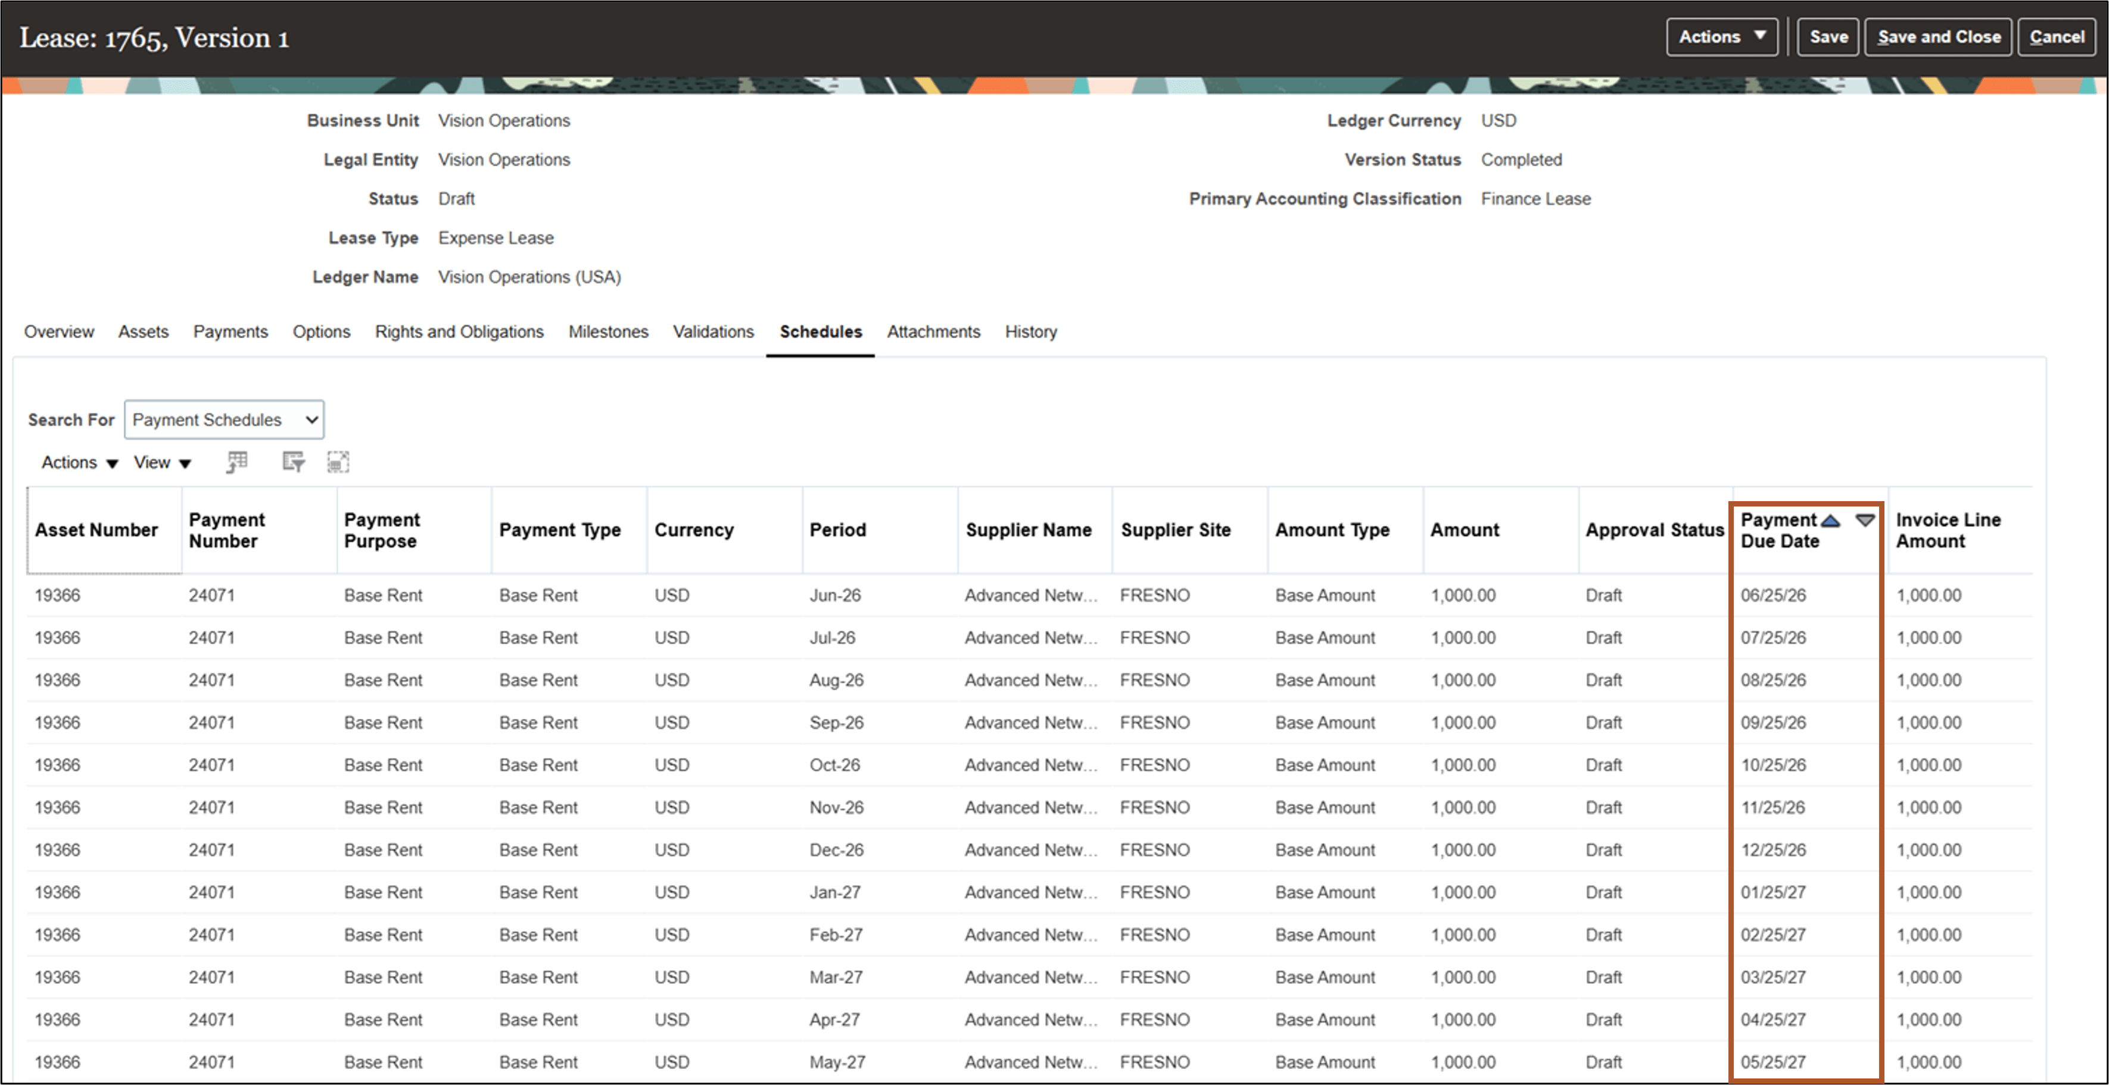Open the table Actions menu
Screen dimensions: 2109x1085
pyautogui.click(x=79, y=462)
